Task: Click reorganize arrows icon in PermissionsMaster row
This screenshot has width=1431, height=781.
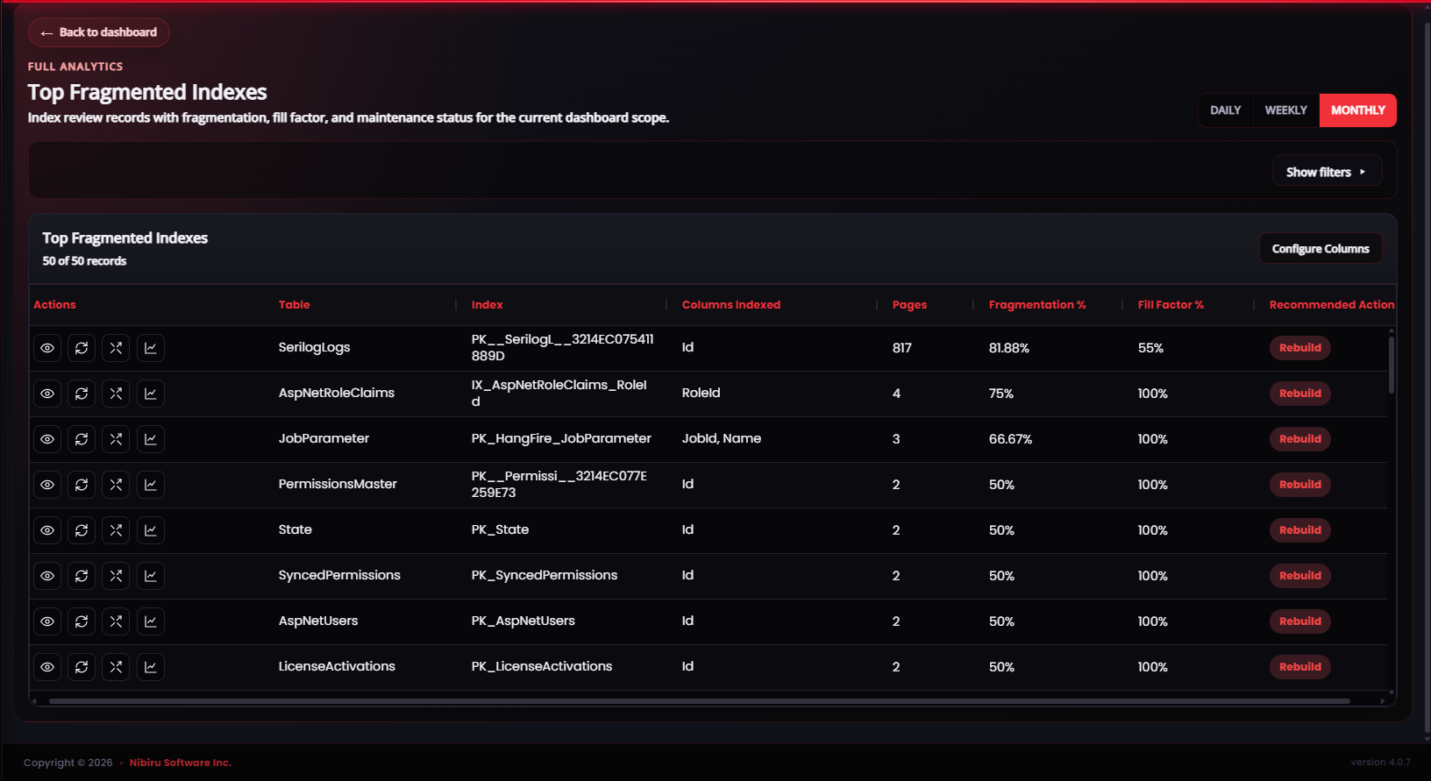Action: click(x=116, y=485)
